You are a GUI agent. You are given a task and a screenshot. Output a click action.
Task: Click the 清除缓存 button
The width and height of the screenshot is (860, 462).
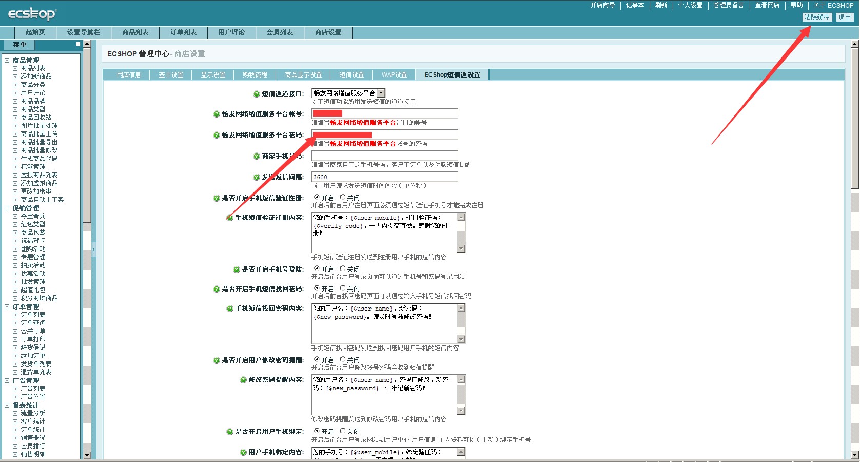click(x=816, y=17)
